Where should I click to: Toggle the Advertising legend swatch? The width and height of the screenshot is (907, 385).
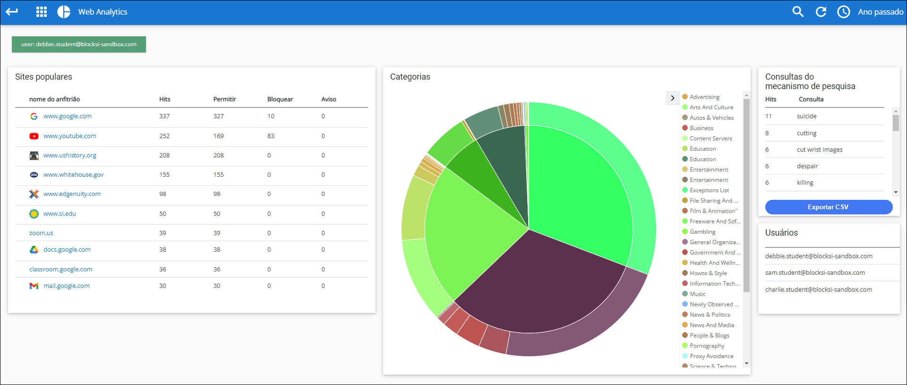[x=685, y=97]
